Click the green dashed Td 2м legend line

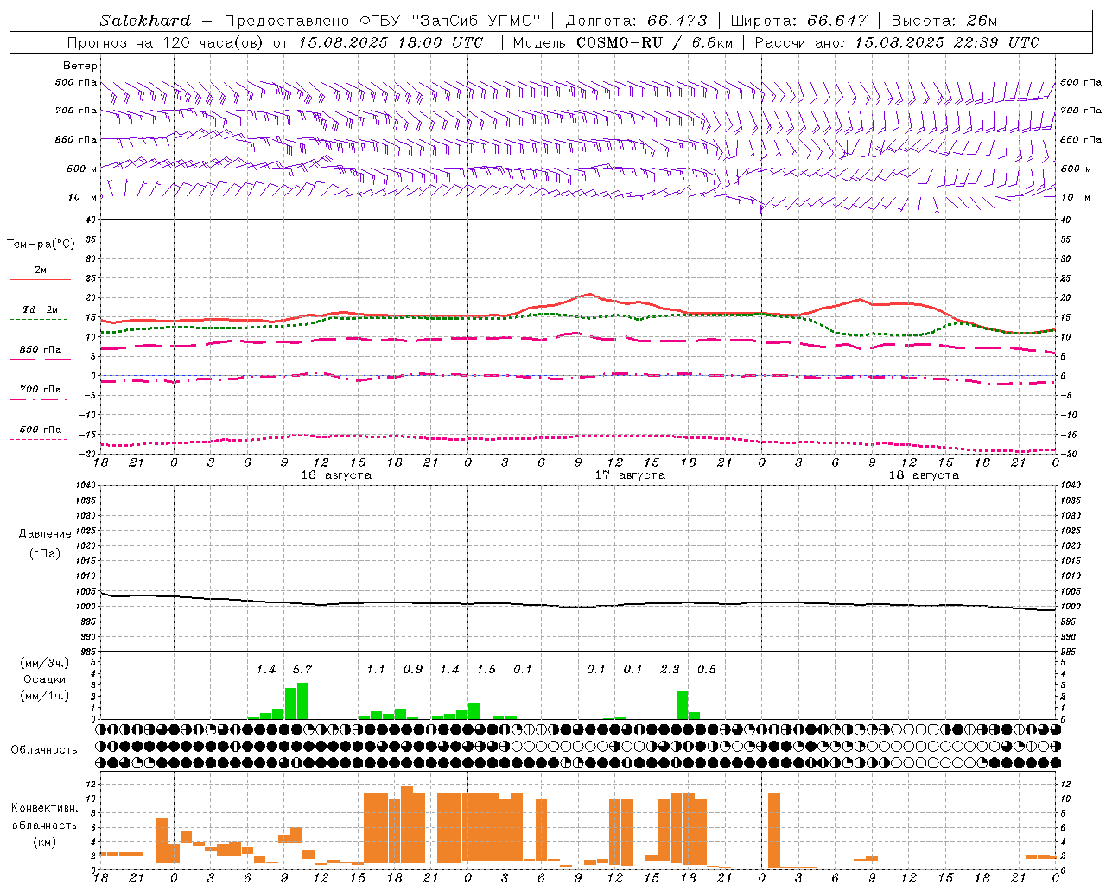point(40,319)
